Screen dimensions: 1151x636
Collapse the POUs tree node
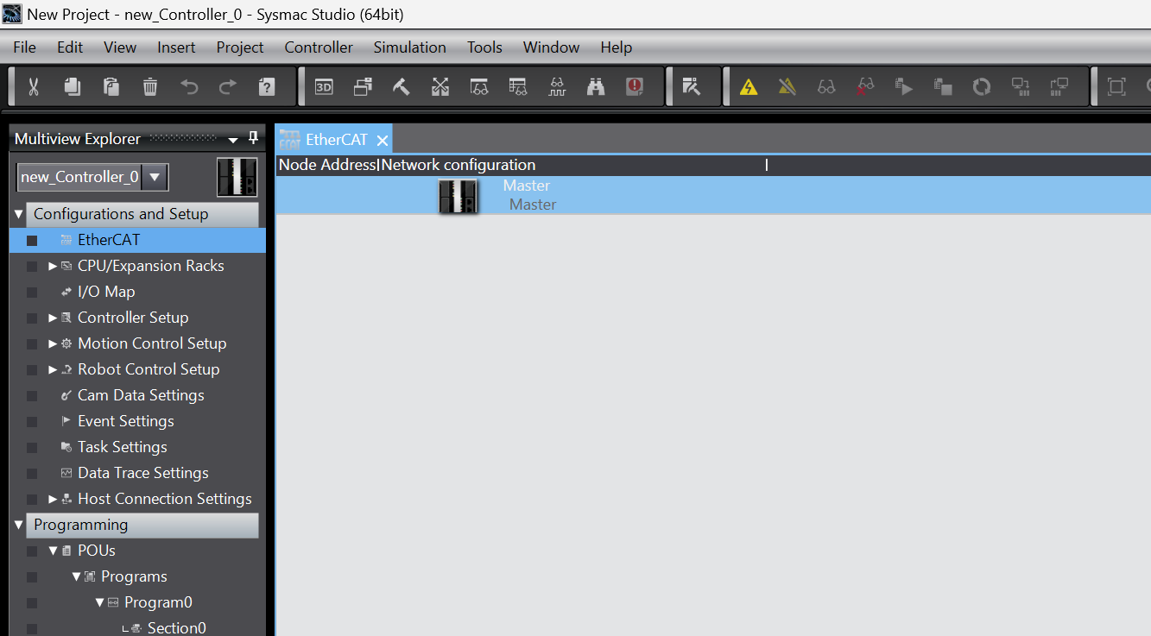pos(54,551)
